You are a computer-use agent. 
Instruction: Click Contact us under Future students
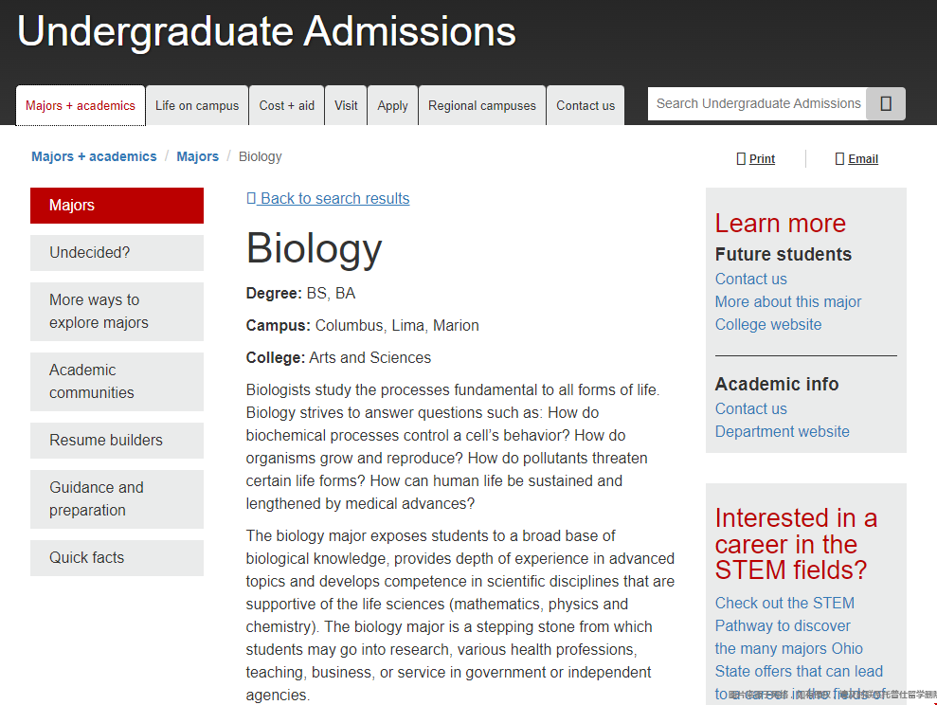pos(750,279)
